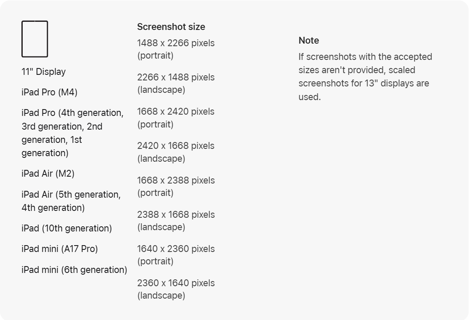Select the scaled screenshots note paragraph

pos(365,77)
